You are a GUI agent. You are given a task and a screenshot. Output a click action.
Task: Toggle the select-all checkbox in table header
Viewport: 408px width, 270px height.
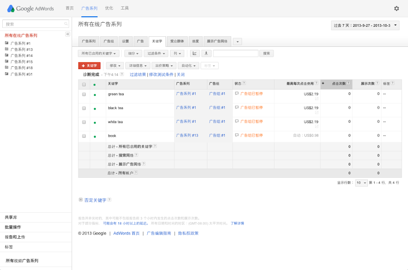point(84,84)
